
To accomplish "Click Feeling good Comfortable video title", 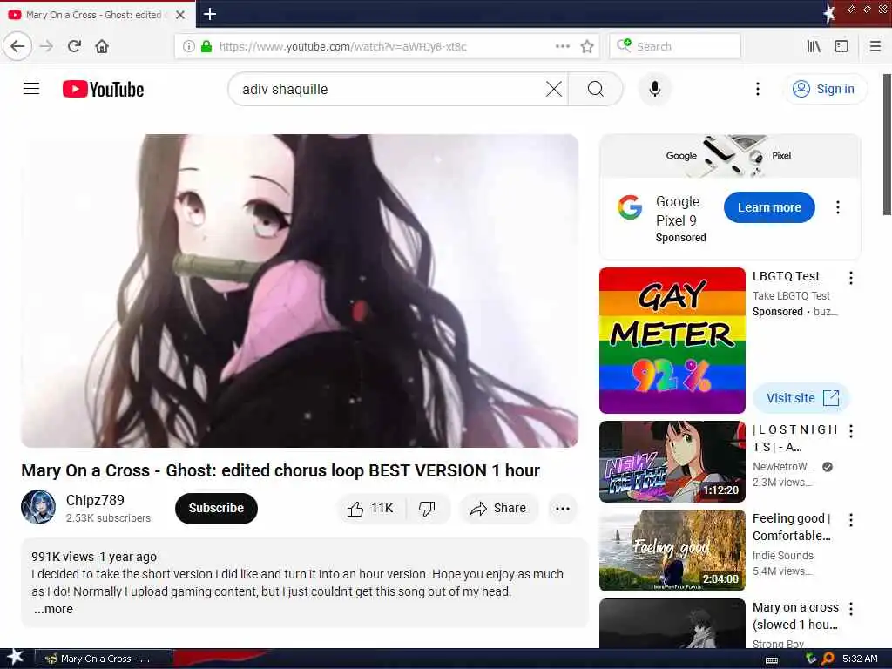I will tap(791, 527).
